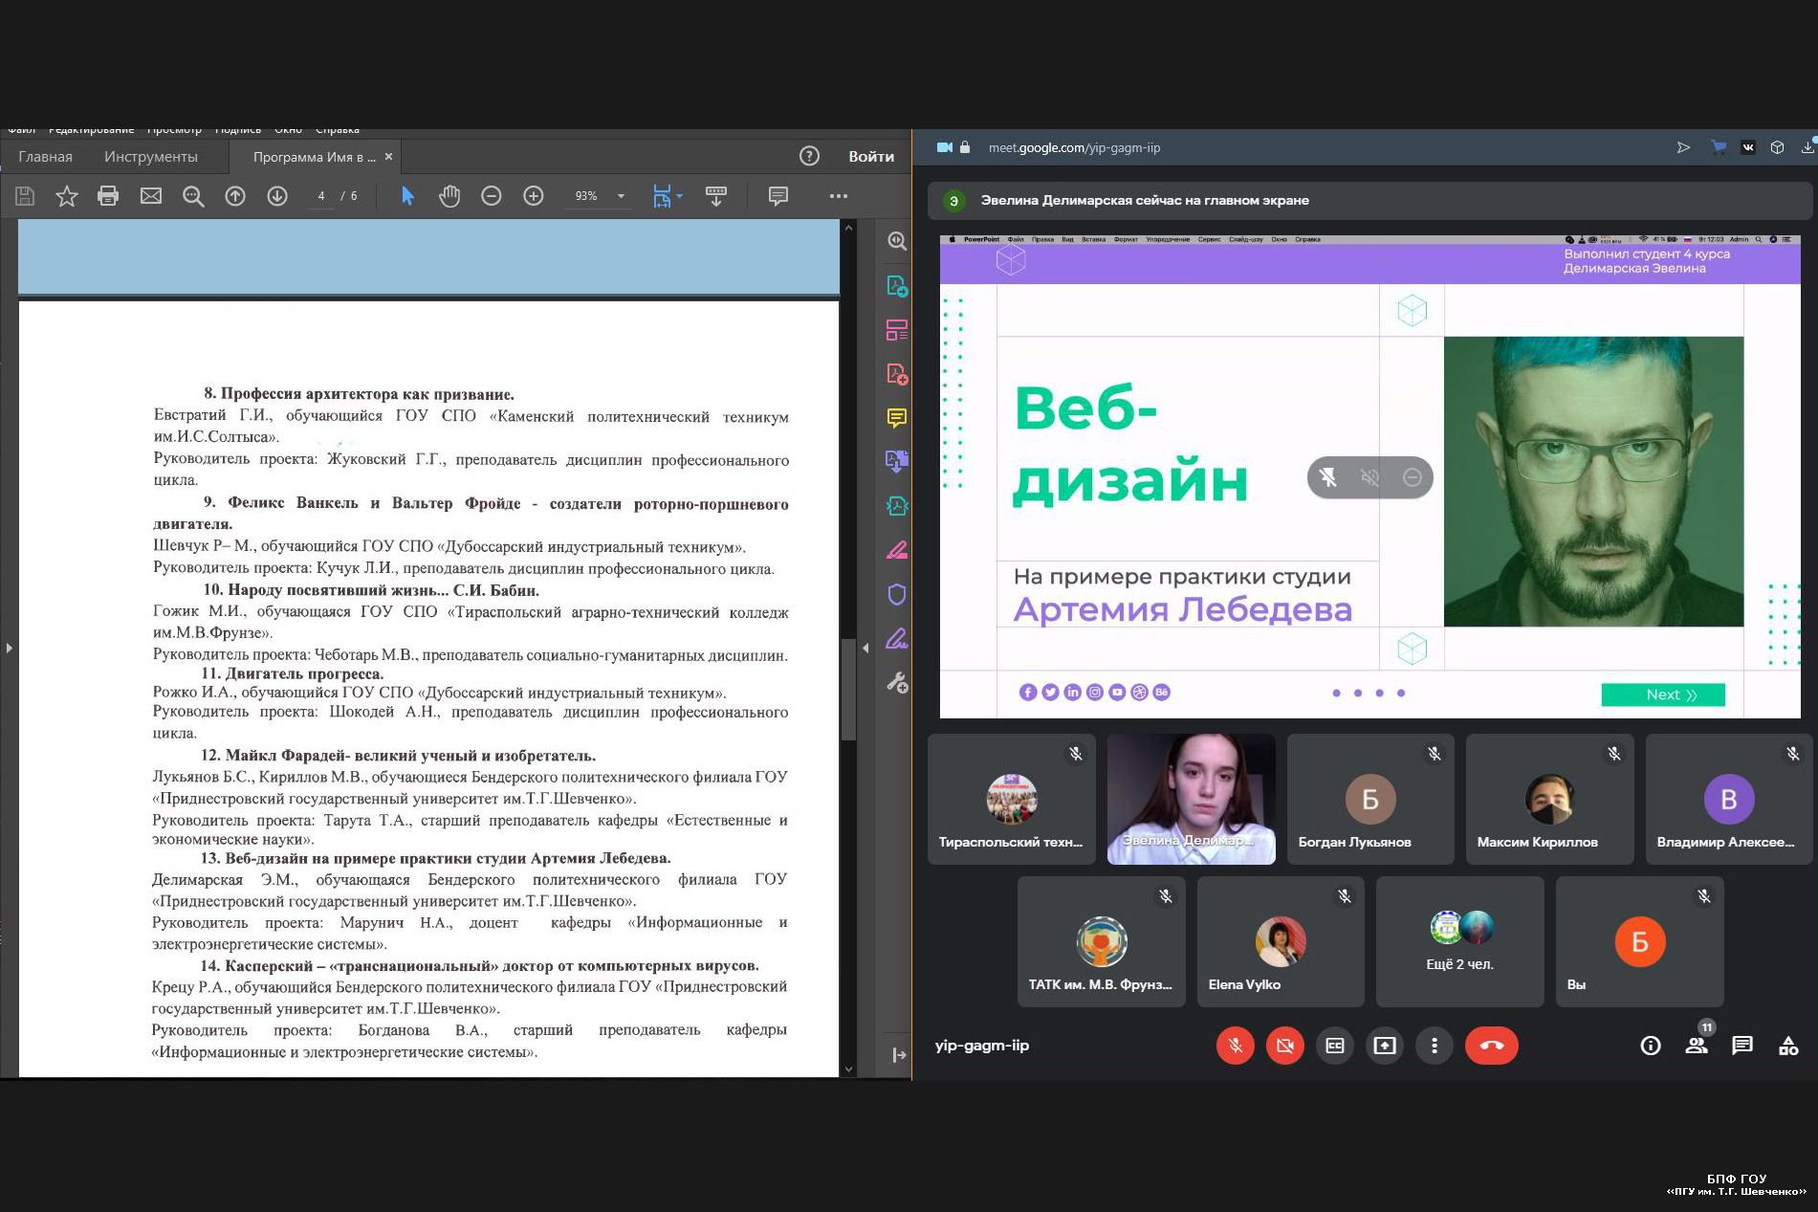Open the Meet chat panel
Image resolution: width=1818 pixels, height=1212 pixels.
click(x=1742, y=1046)
